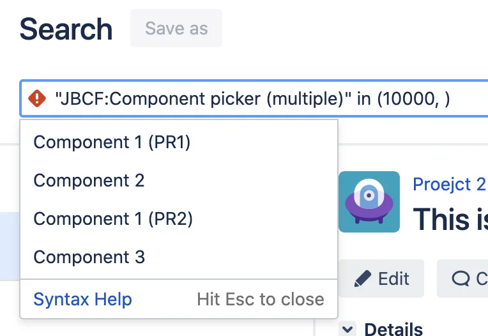This screenshot has height=336, width=488.
Task: Click the Comment button beside Edit
Action: (x=462, y=279)
